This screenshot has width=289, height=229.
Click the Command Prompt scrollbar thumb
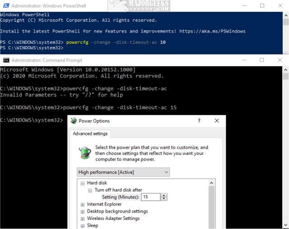(x=286, y=76)
